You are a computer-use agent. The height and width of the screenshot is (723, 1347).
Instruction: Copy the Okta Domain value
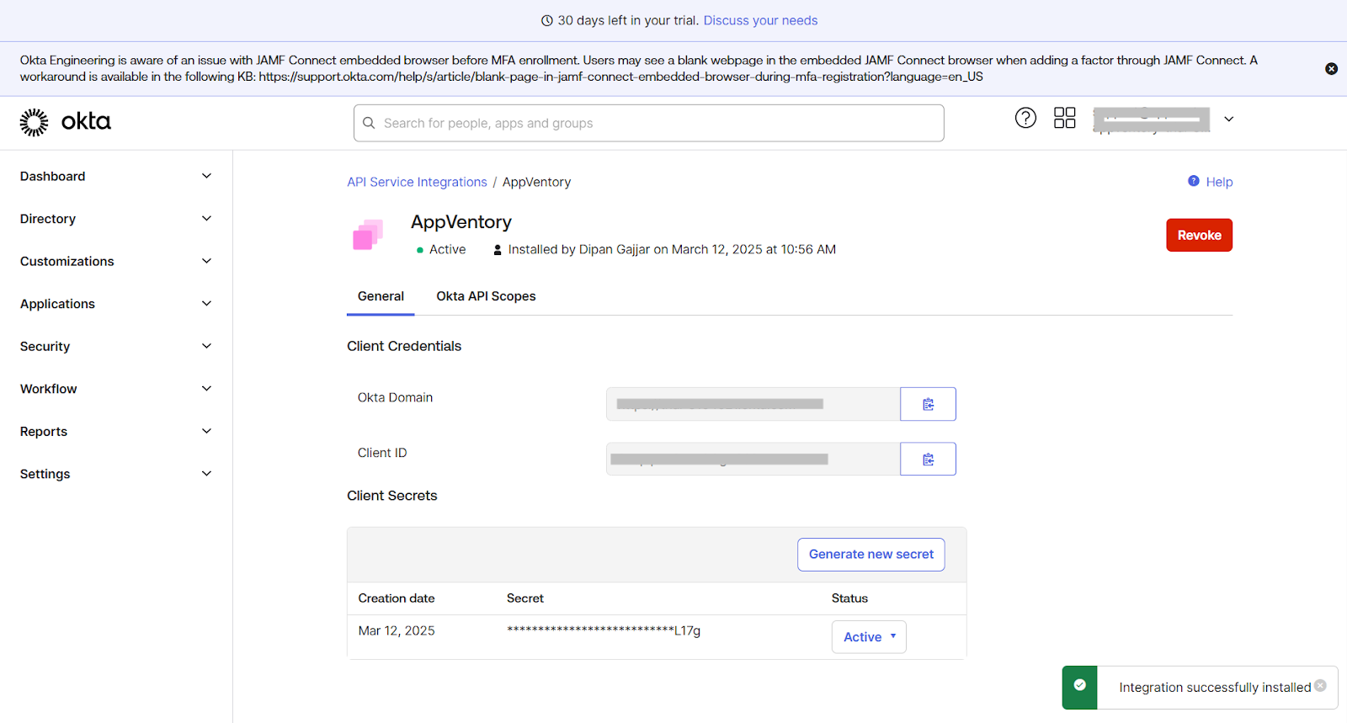pyautogui.click(x=928, y=404)
